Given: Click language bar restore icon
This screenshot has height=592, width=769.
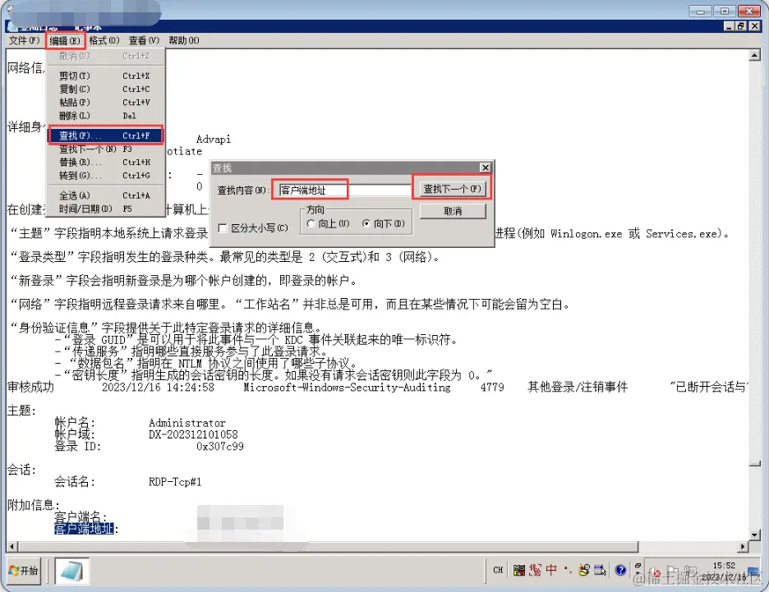Looking at the screenshot, I should click(x=638, y=565).
